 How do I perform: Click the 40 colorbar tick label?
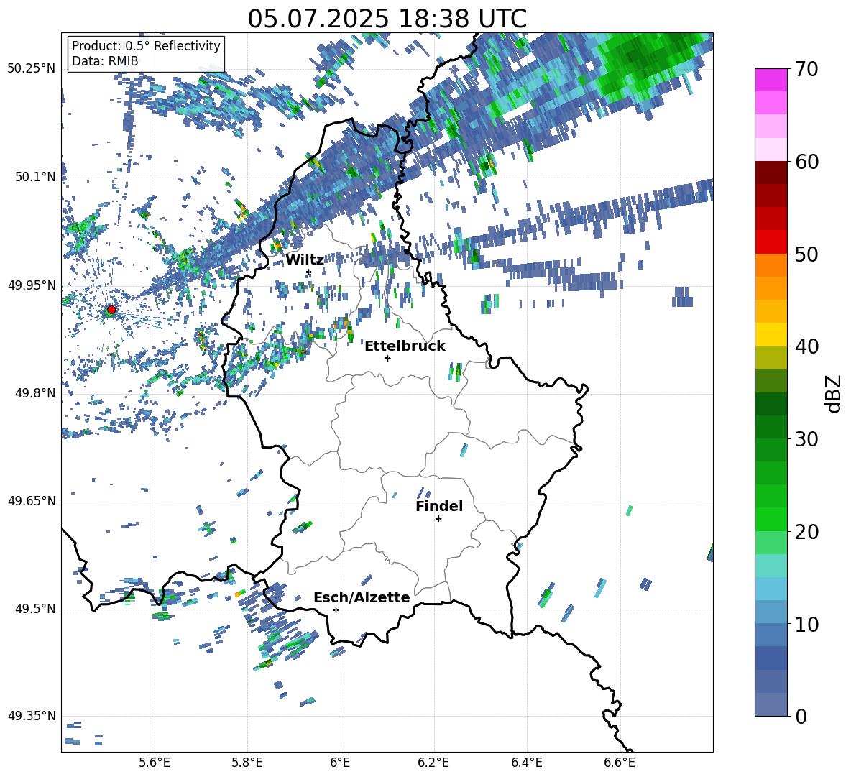806,346
